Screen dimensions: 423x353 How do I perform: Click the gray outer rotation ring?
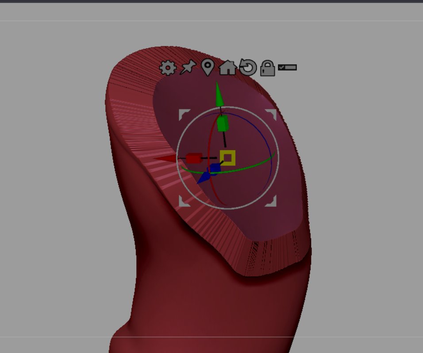(227, 158)
